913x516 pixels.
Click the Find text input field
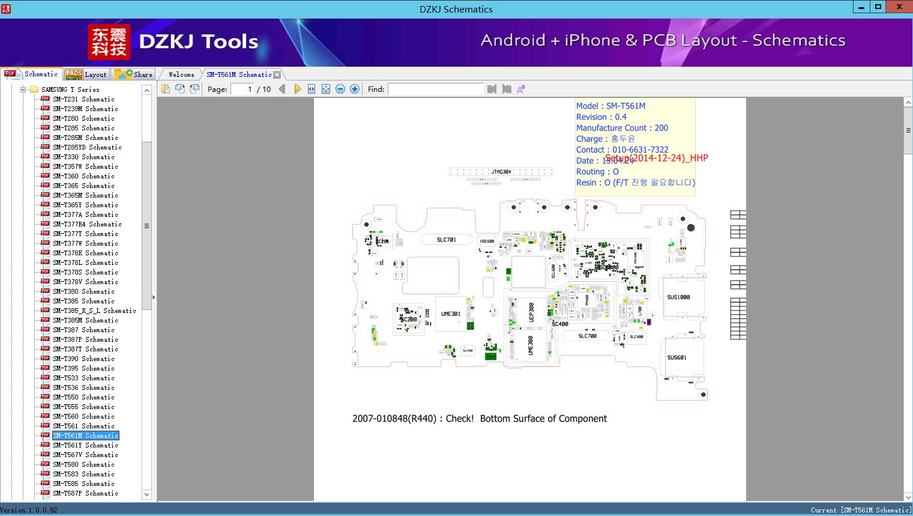coord(436,89)
